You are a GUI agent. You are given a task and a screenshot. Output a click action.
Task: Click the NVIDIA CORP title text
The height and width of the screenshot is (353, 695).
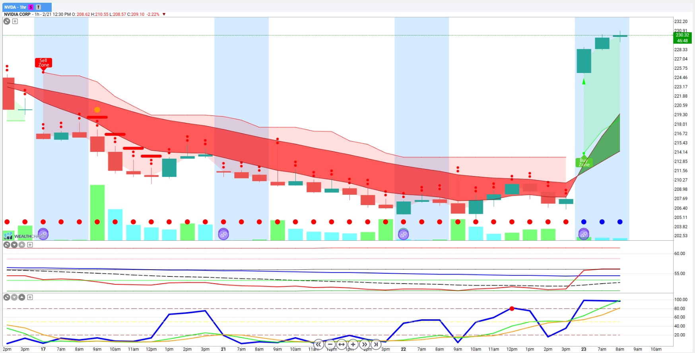(17, 14)
